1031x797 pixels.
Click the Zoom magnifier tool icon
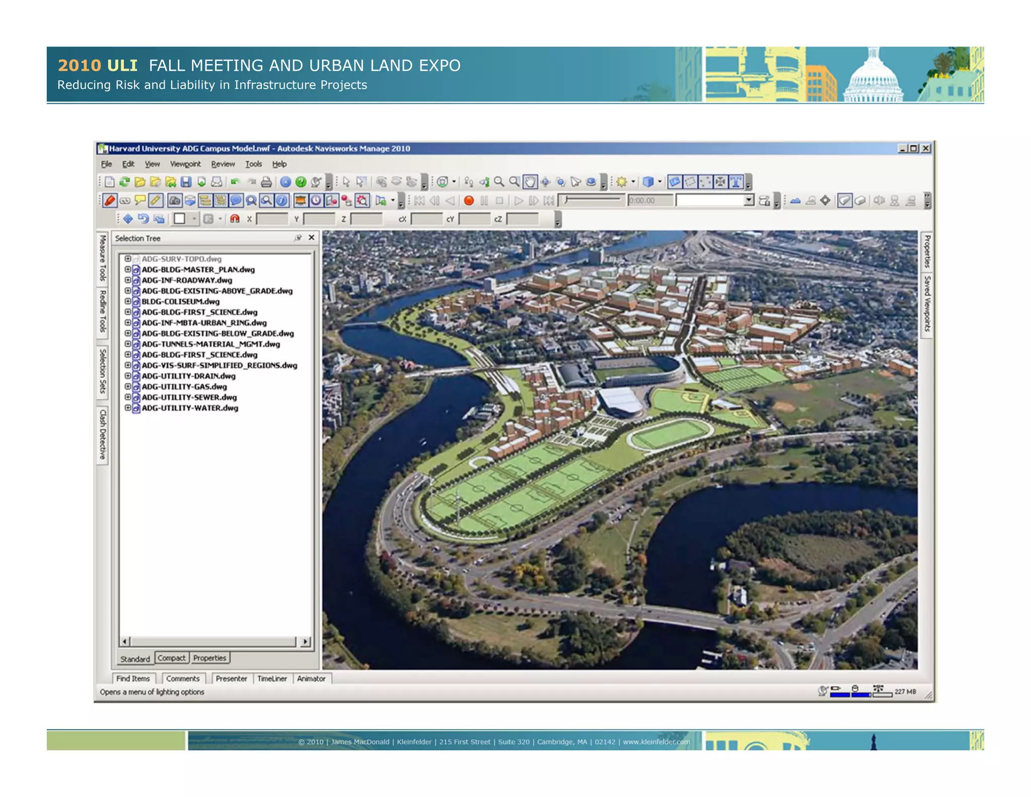499,182
